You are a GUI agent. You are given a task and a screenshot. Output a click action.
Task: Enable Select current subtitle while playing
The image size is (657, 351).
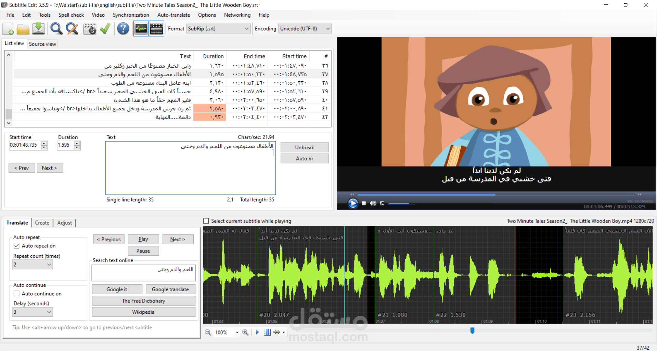click(x=206, y=221)
